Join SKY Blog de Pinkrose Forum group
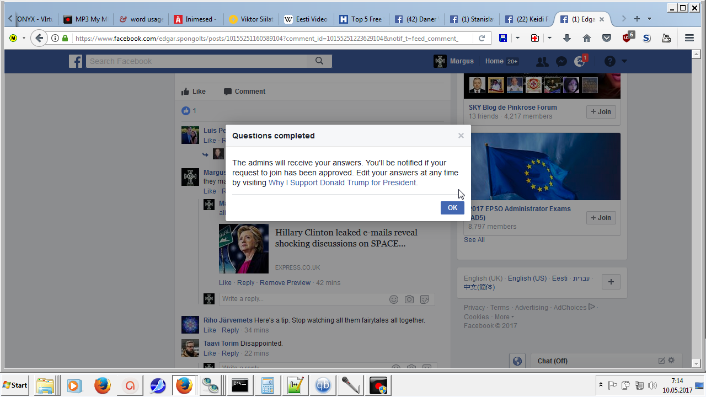 pyautogui.click(x=601, y=112)
